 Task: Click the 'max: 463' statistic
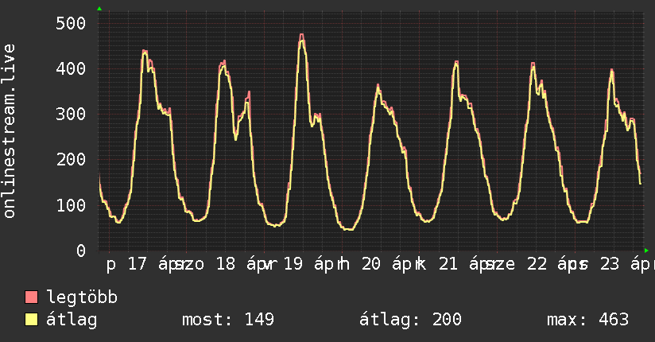587,320
